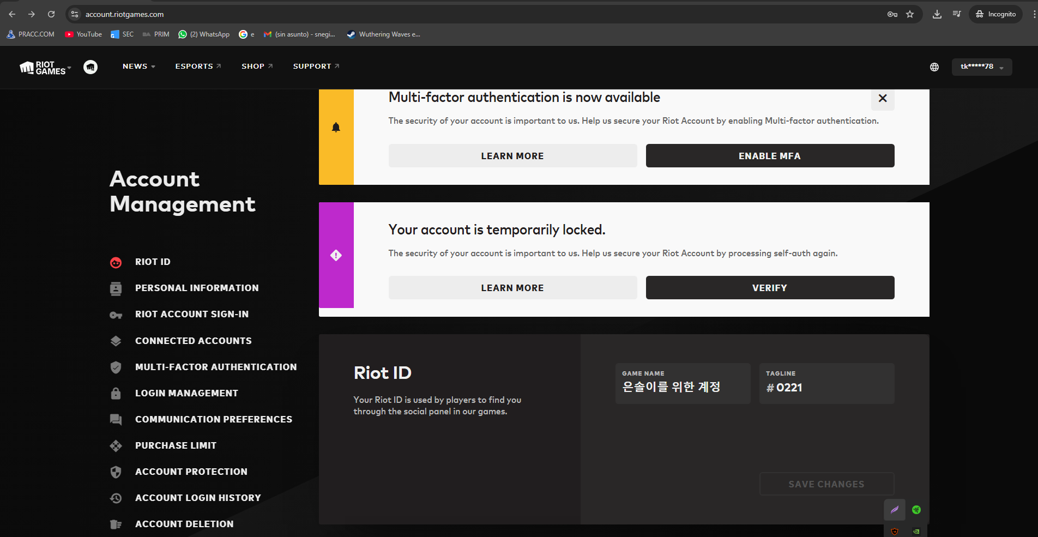Click the Account Login History clock icon
1038x537 pixels.
[116, 498]
